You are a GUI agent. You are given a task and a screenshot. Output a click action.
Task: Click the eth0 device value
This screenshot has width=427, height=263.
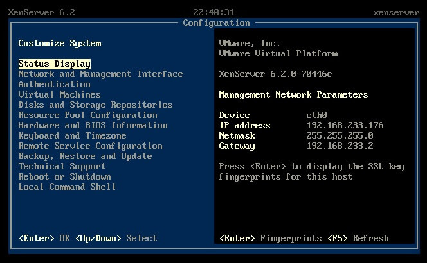[316, 115]
